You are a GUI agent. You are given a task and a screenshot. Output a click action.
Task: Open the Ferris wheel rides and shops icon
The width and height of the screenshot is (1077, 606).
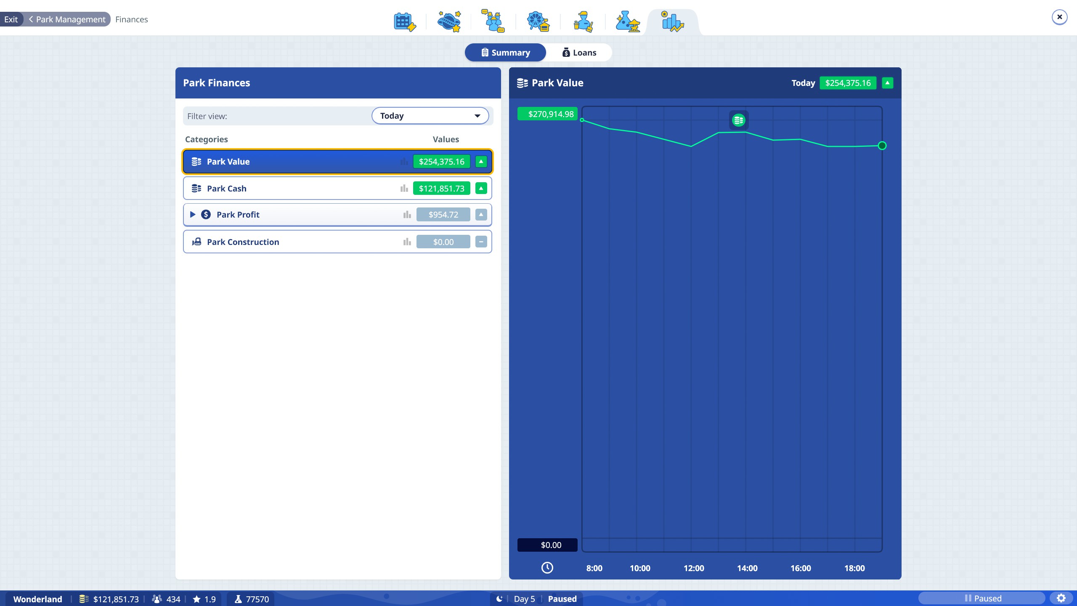(538, 22)
